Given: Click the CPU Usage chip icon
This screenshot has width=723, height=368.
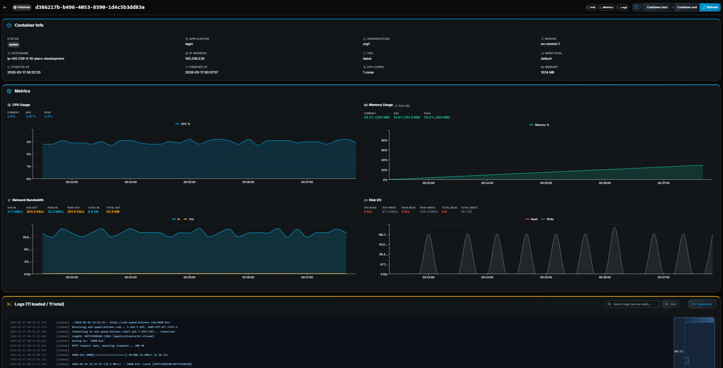Looking at the screenshot, I should (9, 105).
